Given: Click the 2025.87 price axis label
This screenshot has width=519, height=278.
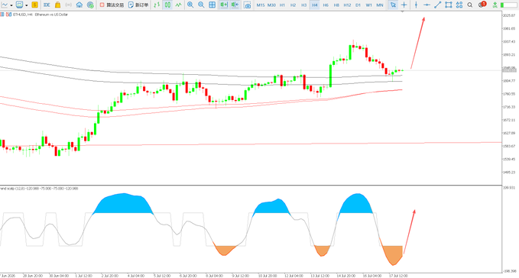Looking at the screenshot, I should click(x=509, y=15).
